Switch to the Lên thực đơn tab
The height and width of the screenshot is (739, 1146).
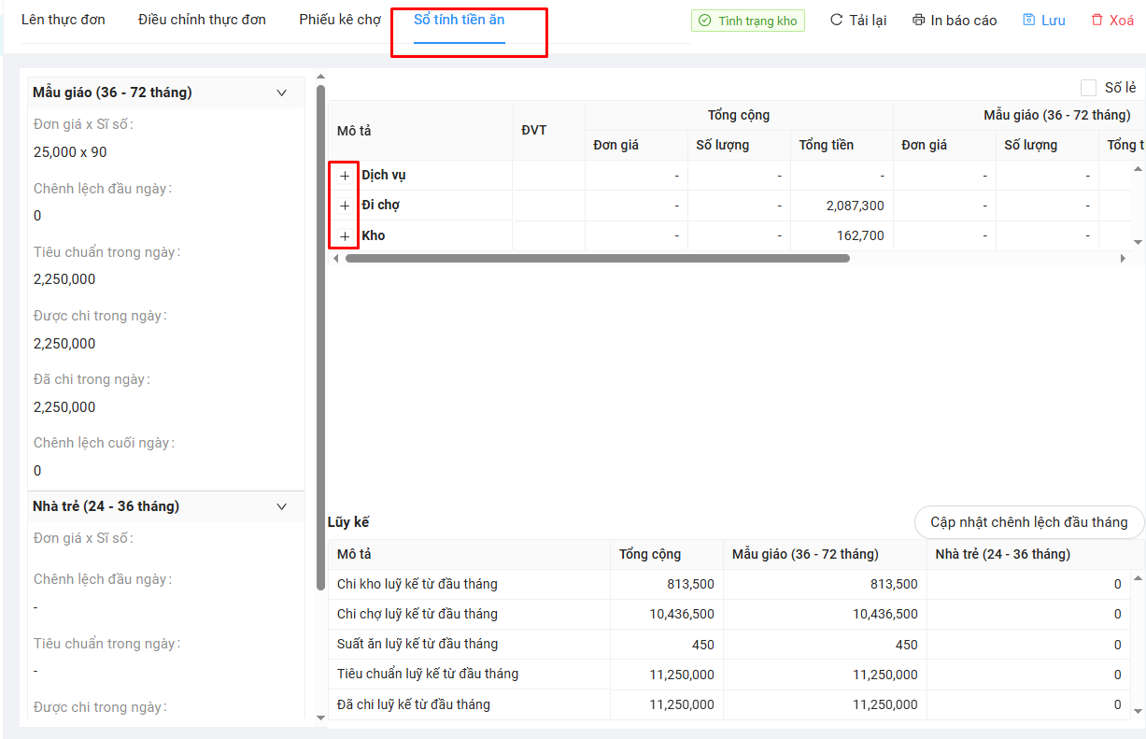(64, 20)
